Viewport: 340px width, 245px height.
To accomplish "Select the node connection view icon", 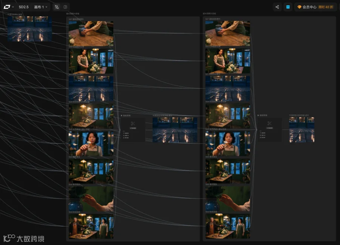I will coord(57,7).
